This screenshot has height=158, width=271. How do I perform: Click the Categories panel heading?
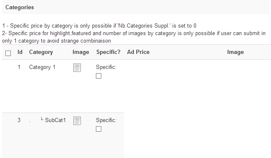click(20, 8)
